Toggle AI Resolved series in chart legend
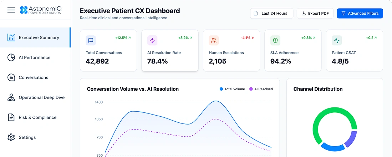 (x=261, y=89)
